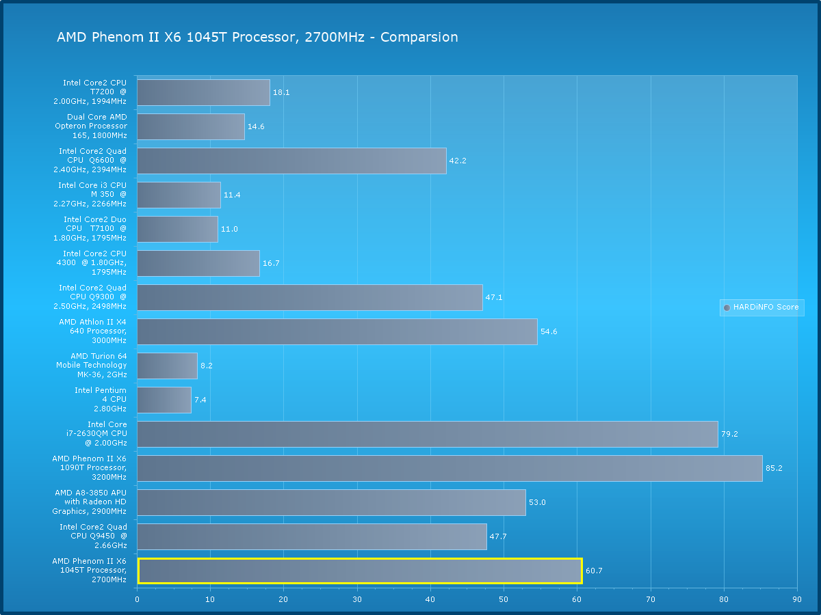
Task: Click the "0" tick on the score axis
Action: [137, 599]
